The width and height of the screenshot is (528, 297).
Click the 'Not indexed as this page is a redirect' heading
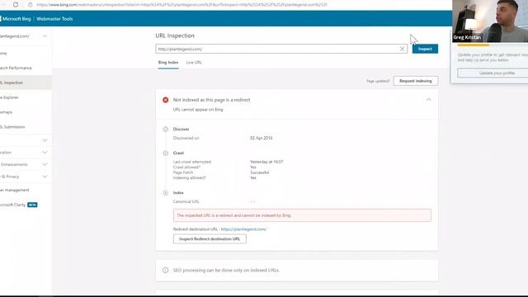[x=211, y=100]
